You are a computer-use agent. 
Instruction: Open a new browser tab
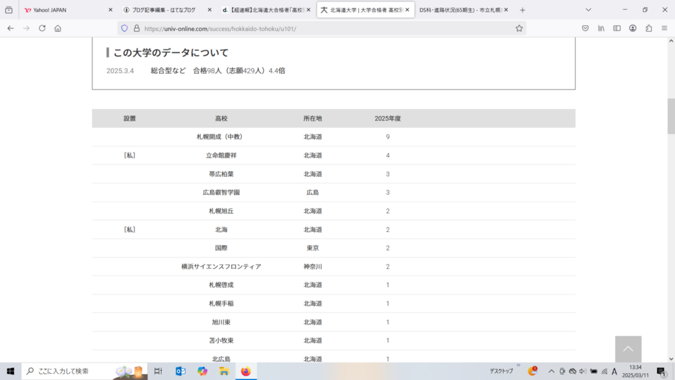click(522, 10)
